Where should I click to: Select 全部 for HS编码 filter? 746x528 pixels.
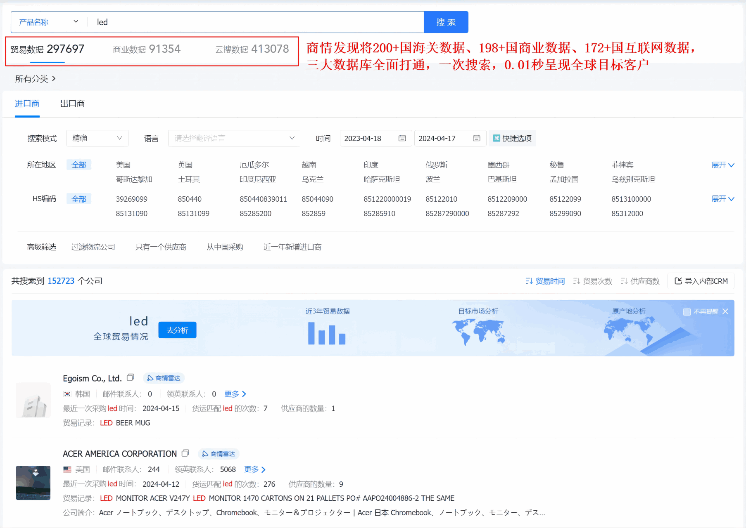pos(78,198)
